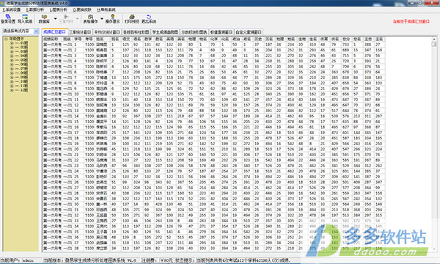Open the 系统设置 menu
The height and width of the screenshot is (264, 440).
tap(12, 10)
